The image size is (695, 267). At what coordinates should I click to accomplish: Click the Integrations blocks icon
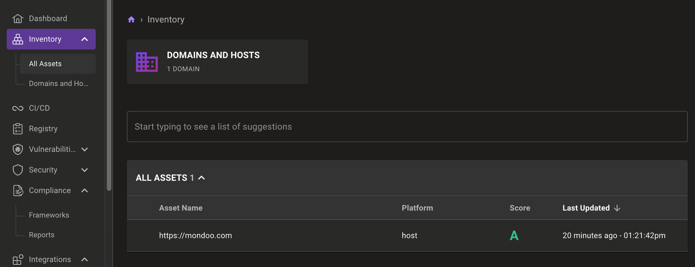[18, 259]
